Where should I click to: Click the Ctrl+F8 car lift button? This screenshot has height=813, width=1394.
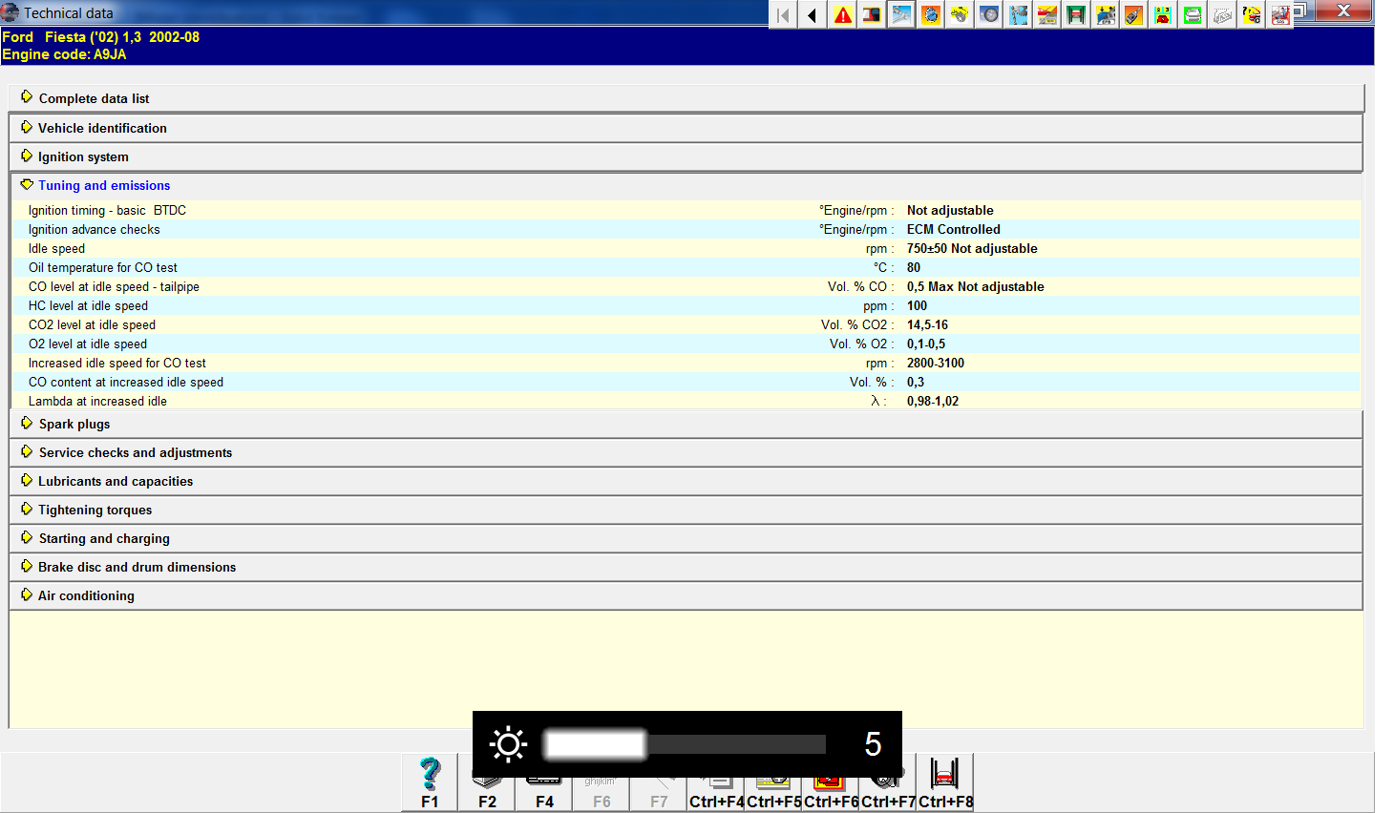[945, 782]
